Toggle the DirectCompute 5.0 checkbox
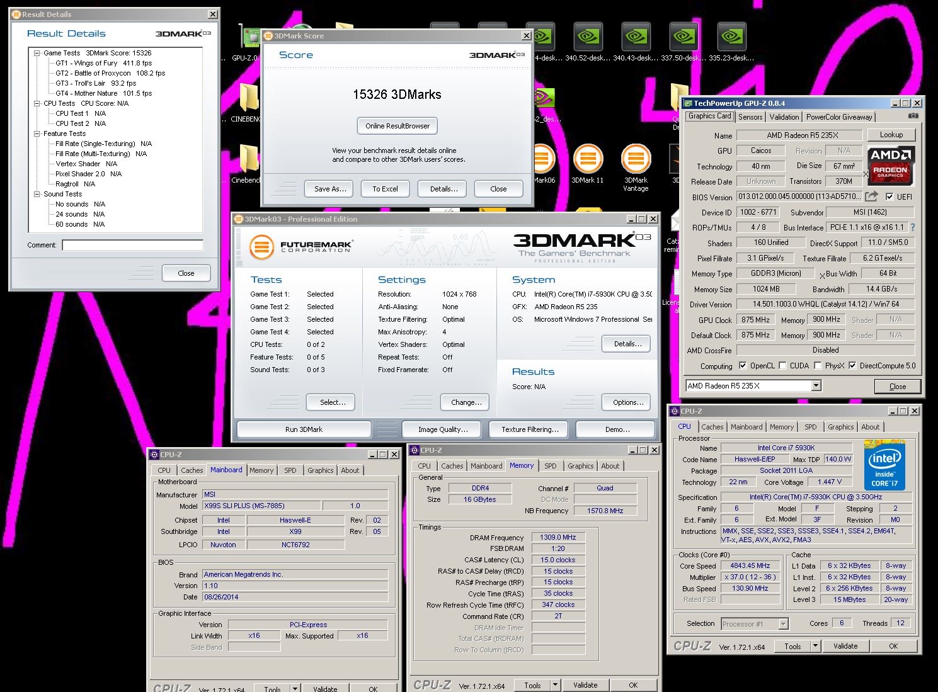 [x=852, y=365]
